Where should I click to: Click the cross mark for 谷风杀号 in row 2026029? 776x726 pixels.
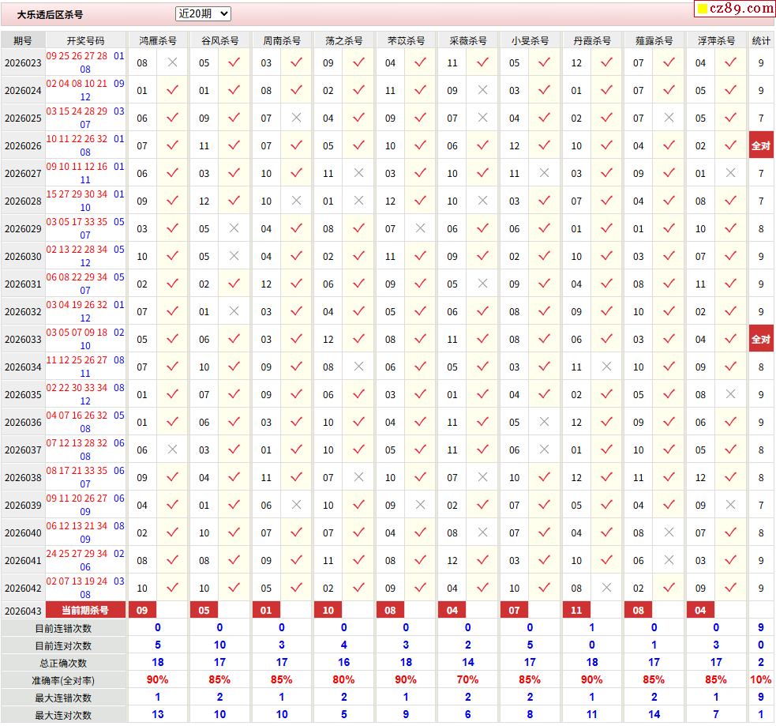(234, 228)
